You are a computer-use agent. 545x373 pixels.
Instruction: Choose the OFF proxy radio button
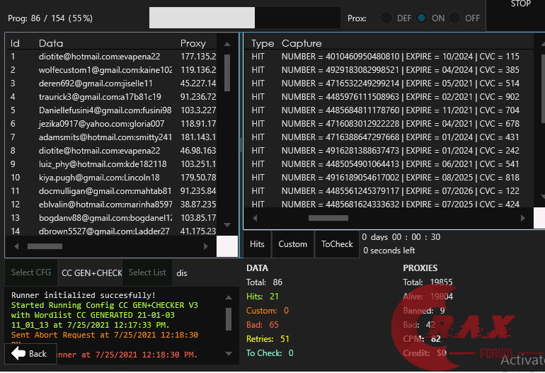tap(455, 18)
